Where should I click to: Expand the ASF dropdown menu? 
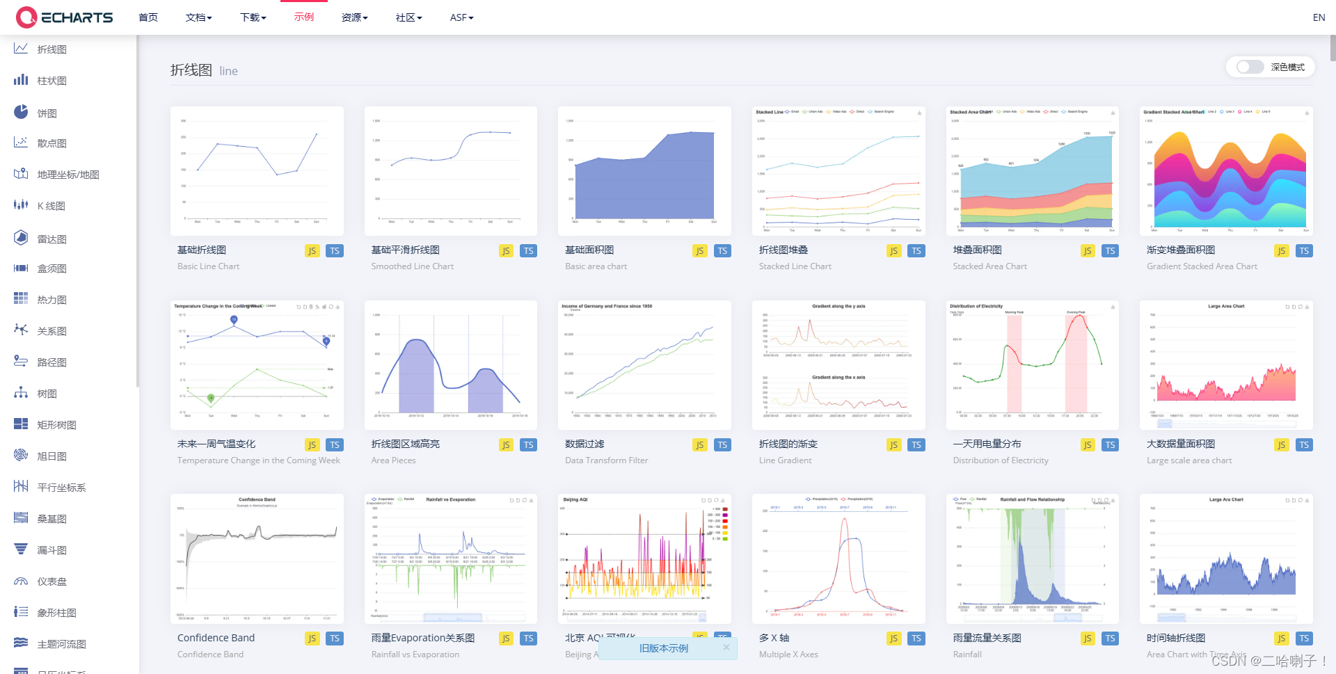click(x=462, y=17)
